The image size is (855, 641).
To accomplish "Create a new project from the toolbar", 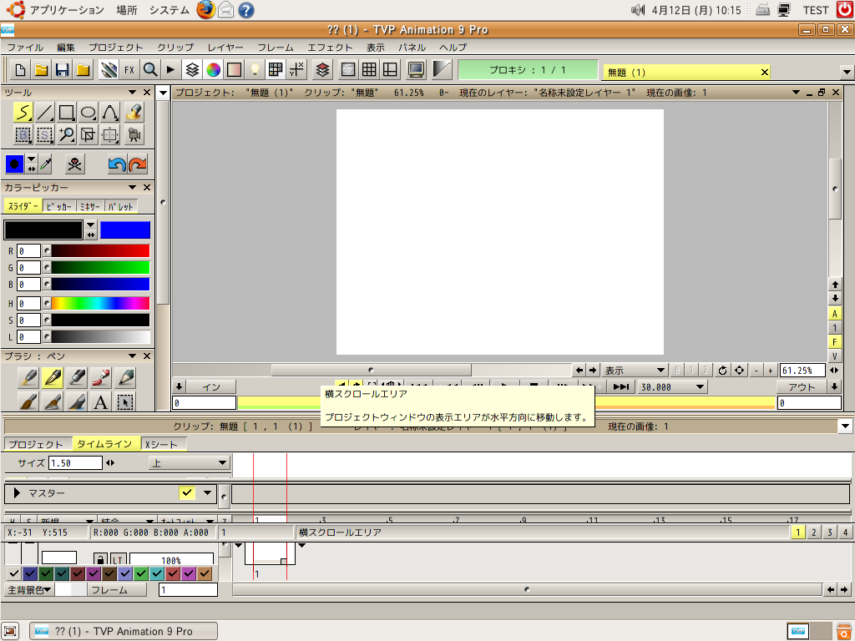I will point(20,70).
